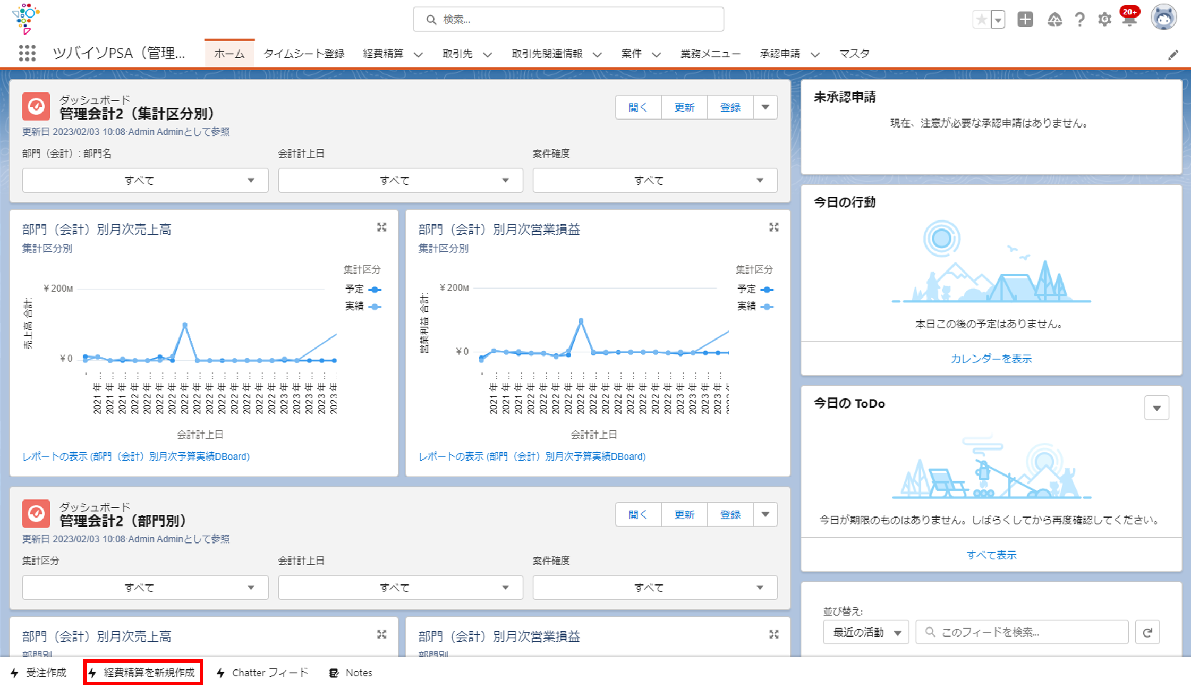
Task: Open 会計計上日 filter in 部門別 dashboard
Action: tap(401, 588)
